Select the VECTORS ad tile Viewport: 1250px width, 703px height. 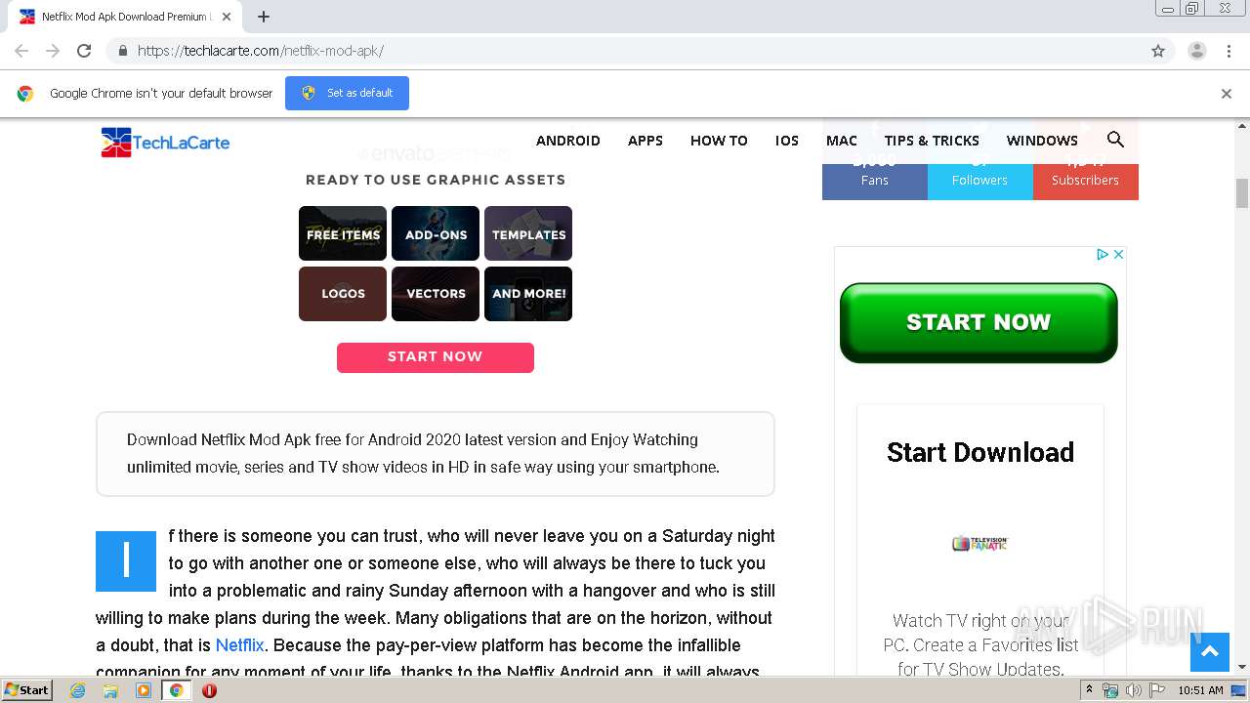pos(436,294)
